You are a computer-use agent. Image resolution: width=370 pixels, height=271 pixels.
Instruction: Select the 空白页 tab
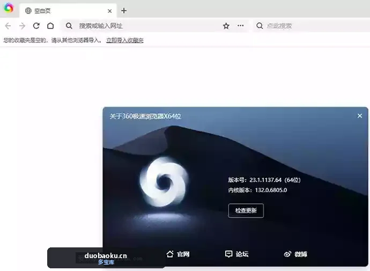pyautogui.click(x=68, y=11)
